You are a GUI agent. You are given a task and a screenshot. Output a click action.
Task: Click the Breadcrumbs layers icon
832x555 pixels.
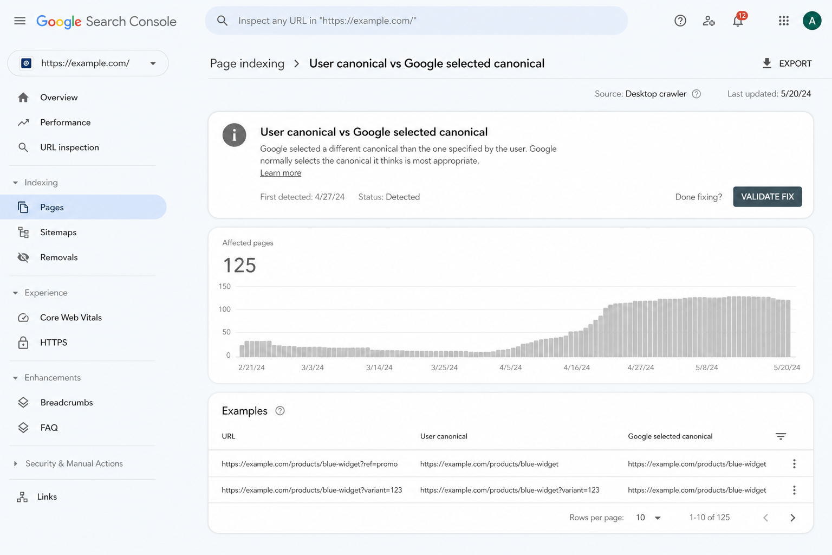23,402
